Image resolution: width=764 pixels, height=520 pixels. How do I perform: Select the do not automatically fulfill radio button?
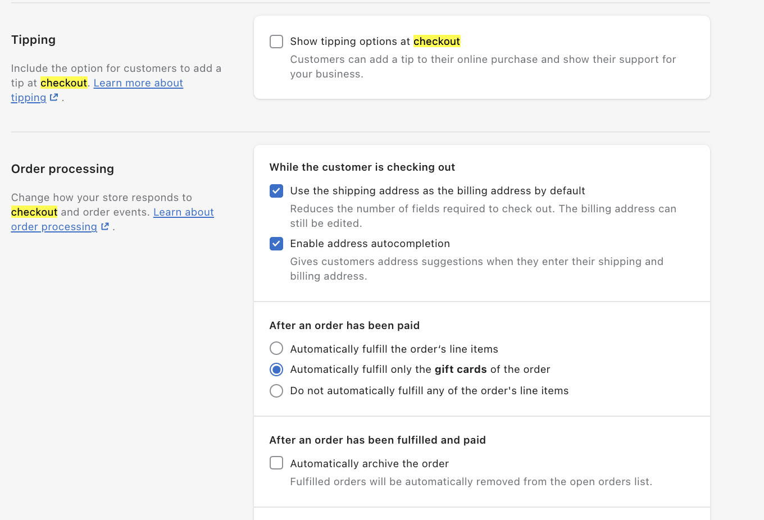pos(276,391)
